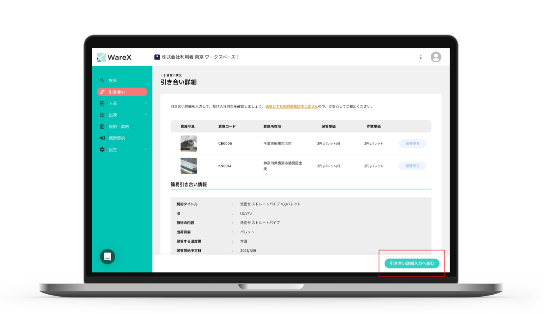
Task: Expand the 入荷 submenu chevron
Action: tap(146, 103)
